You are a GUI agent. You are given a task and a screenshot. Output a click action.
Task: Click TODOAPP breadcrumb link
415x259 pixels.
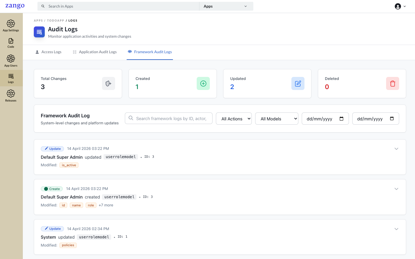[x=55, y=21]
